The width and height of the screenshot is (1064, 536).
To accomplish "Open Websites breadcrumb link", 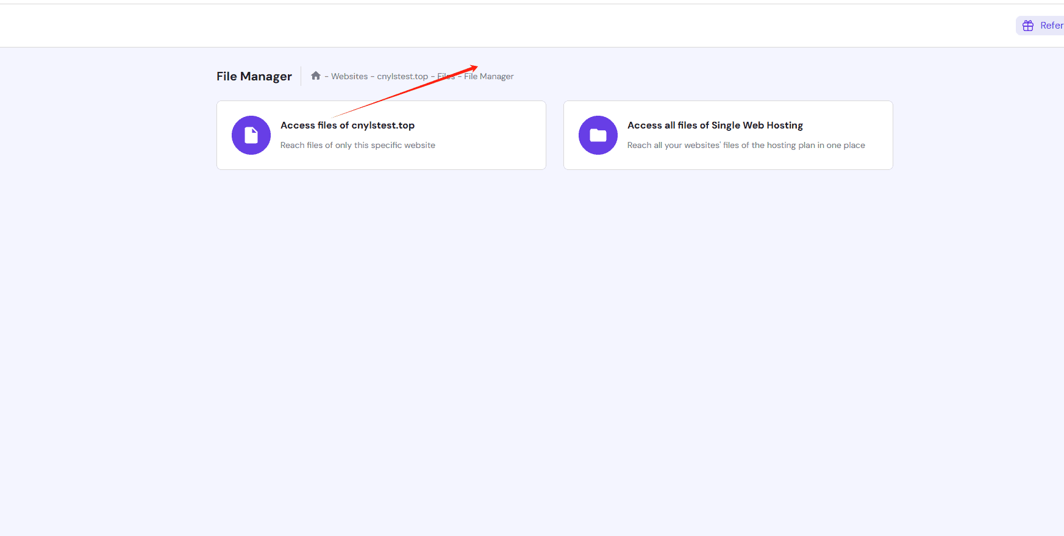I will pyautogui.click(x=349, y=77).
